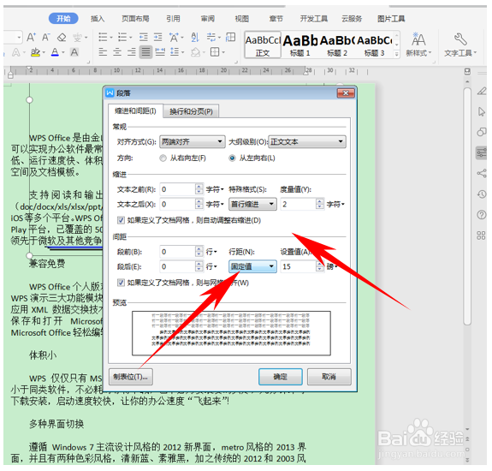The height and width of the screenshot is (471, 492).
Task: Click the 确定 button
Action: point(281,377)
